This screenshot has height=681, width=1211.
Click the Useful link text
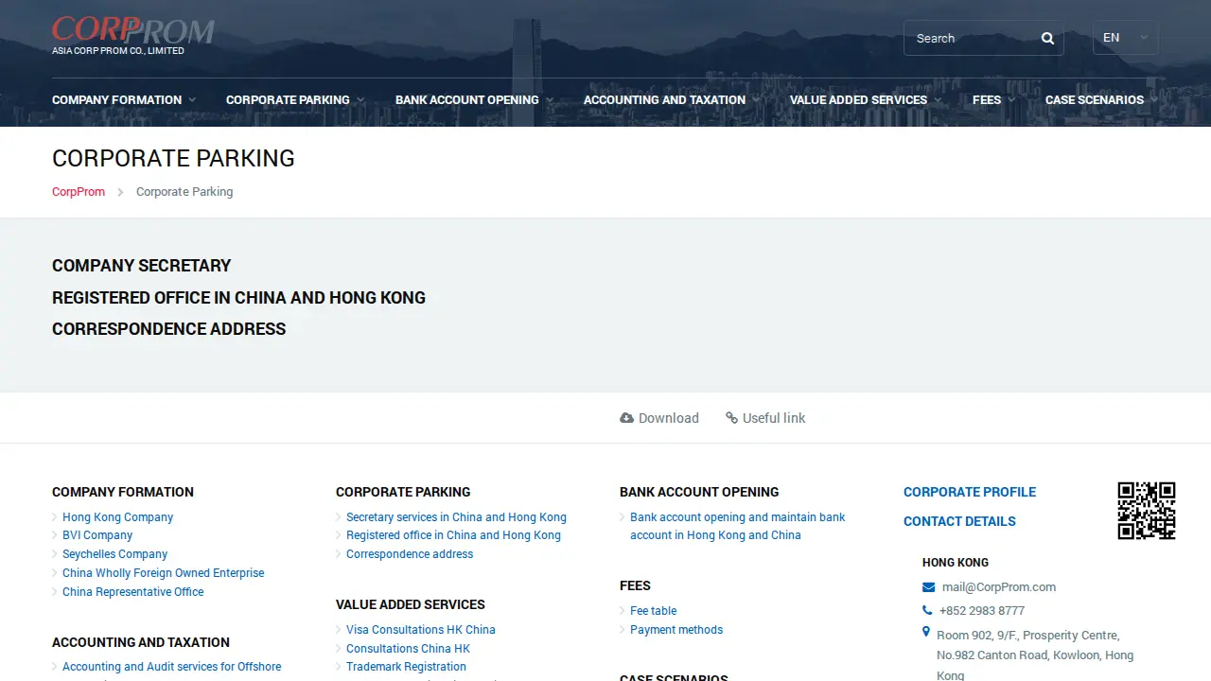774,418
